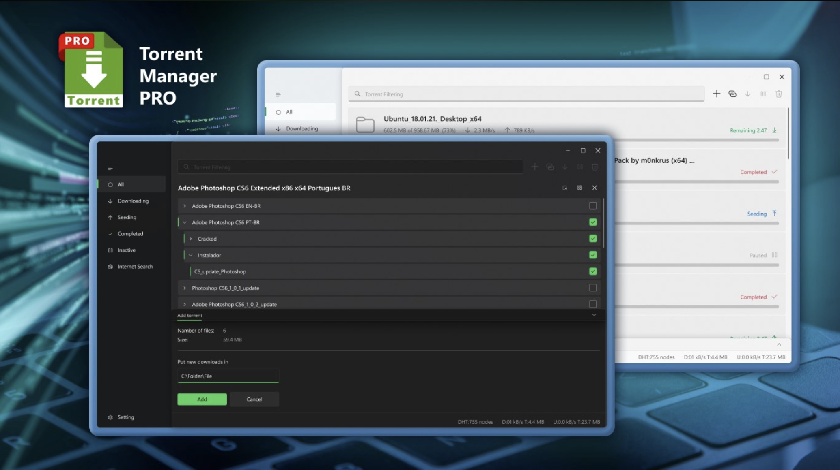Check the Adobe Photoshop CS6 EN-BR checkbox
This screenshot has height=470, width=840.
click(x=593, y=206)
